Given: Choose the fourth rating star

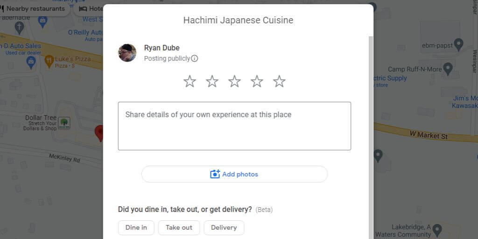Looking at the screenshot, I should click(257, 82).
